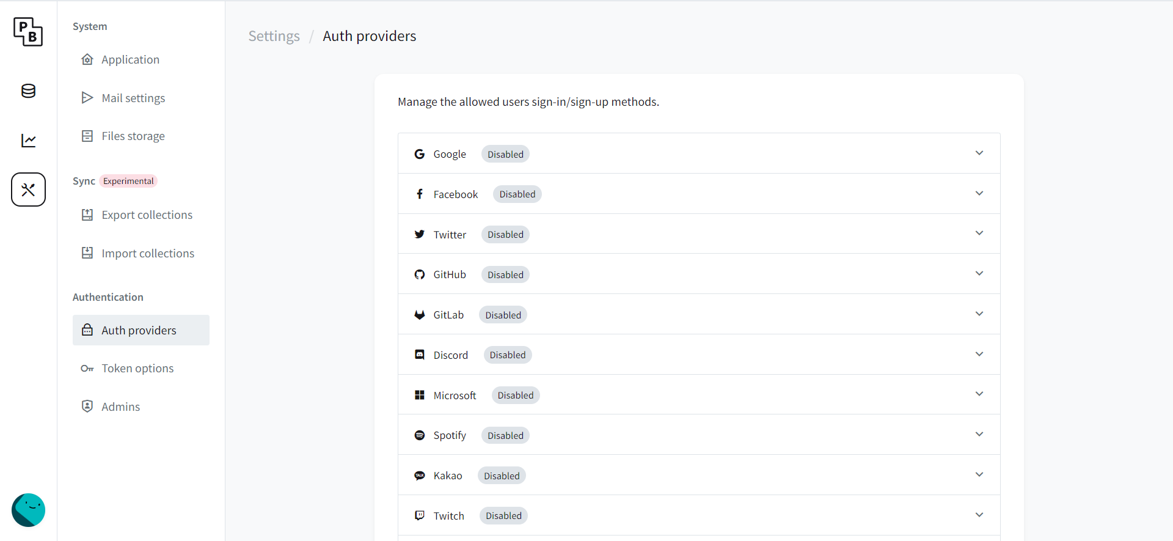Select Export collections
Image resolution: width=1173 pixels, height=541 pixels.
point(141,215)
